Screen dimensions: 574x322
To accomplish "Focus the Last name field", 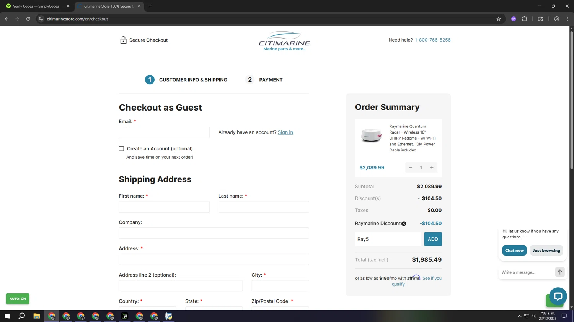I will (264, 207).
